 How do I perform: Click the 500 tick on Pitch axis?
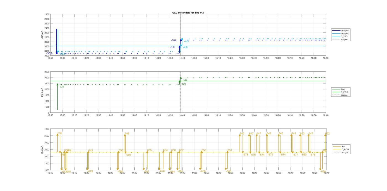47,107
